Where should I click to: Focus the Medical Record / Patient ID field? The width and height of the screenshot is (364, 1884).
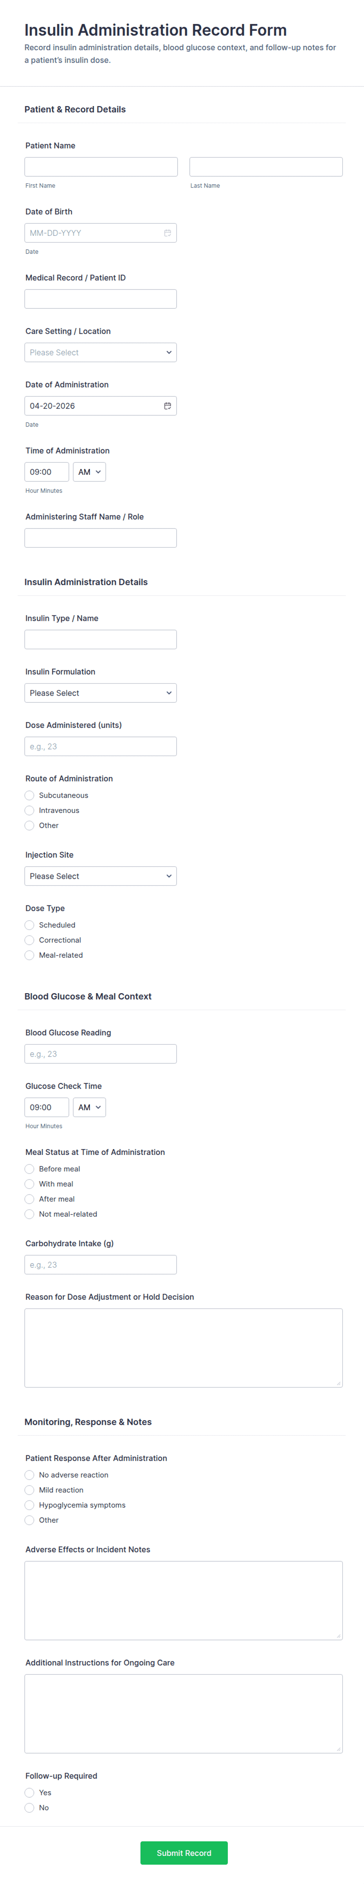tap(101, 299)
